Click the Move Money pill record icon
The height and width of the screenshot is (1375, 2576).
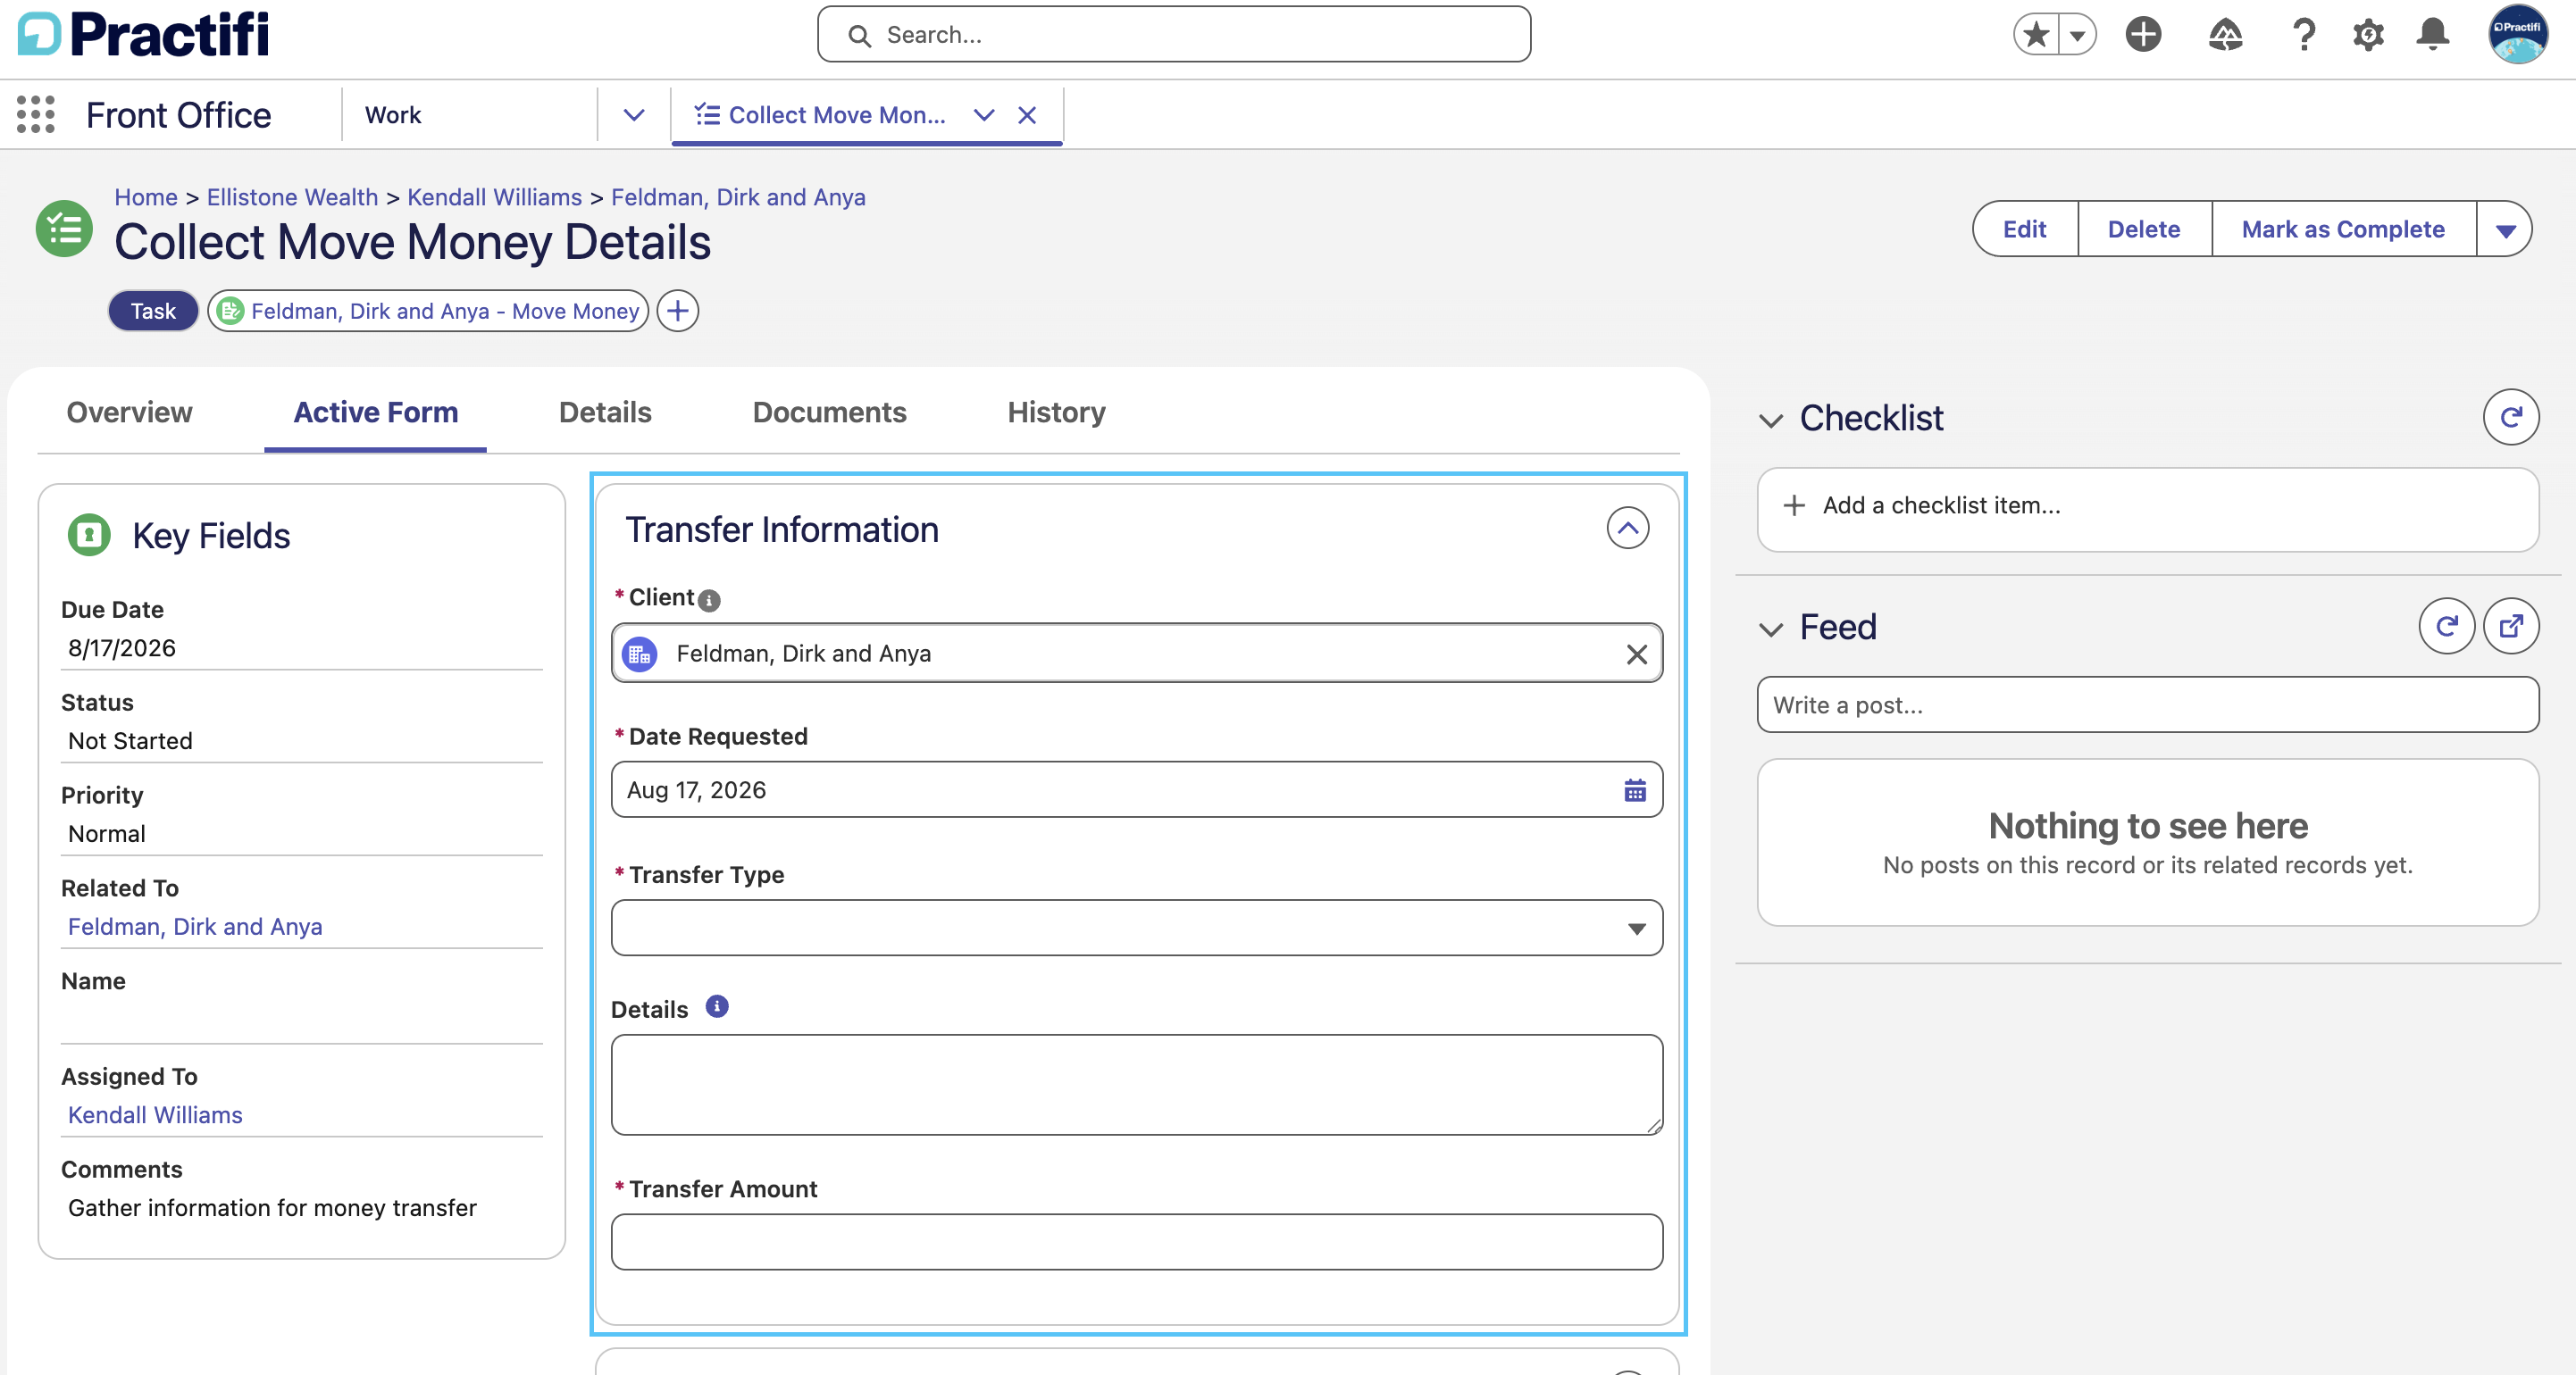[230, 311]
